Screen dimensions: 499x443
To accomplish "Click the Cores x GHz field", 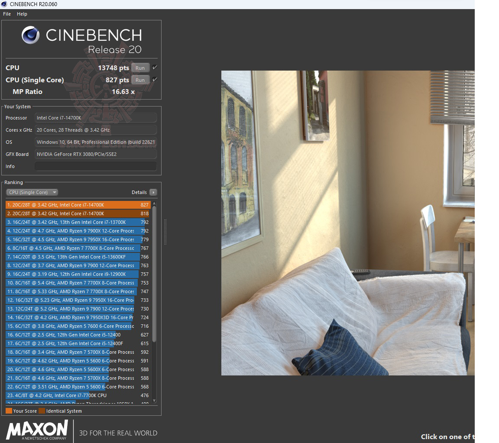I will pos(96,130).
